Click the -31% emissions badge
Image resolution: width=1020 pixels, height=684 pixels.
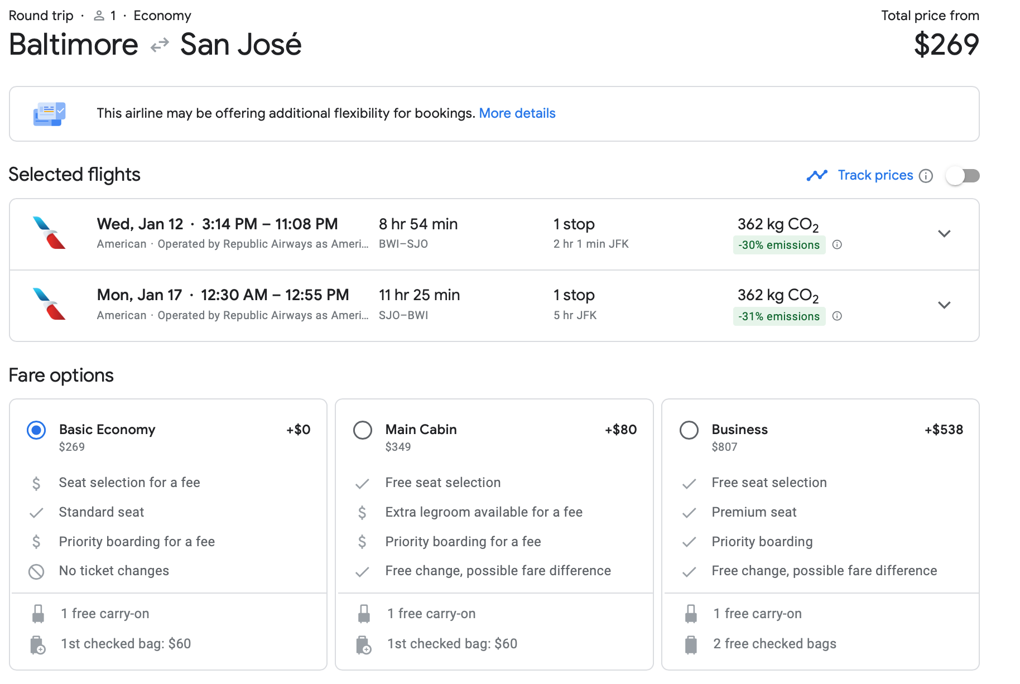[779, 316]
